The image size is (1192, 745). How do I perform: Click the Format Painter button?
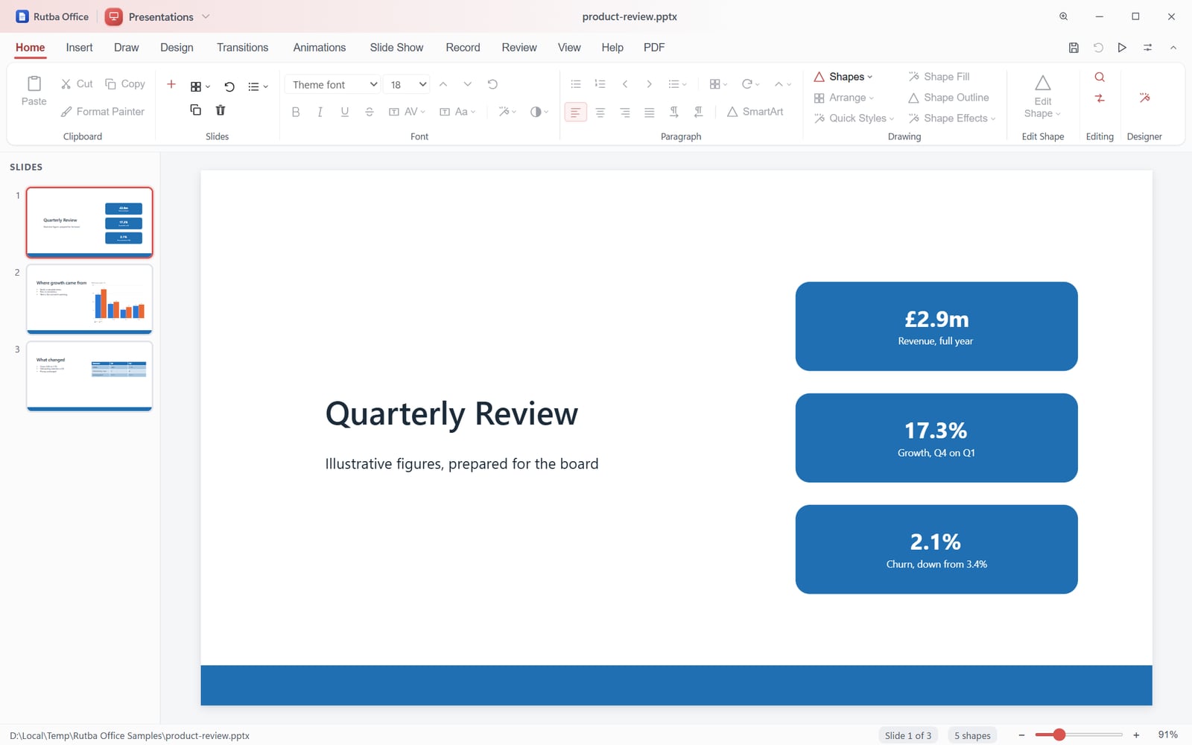tap(103, 112)
